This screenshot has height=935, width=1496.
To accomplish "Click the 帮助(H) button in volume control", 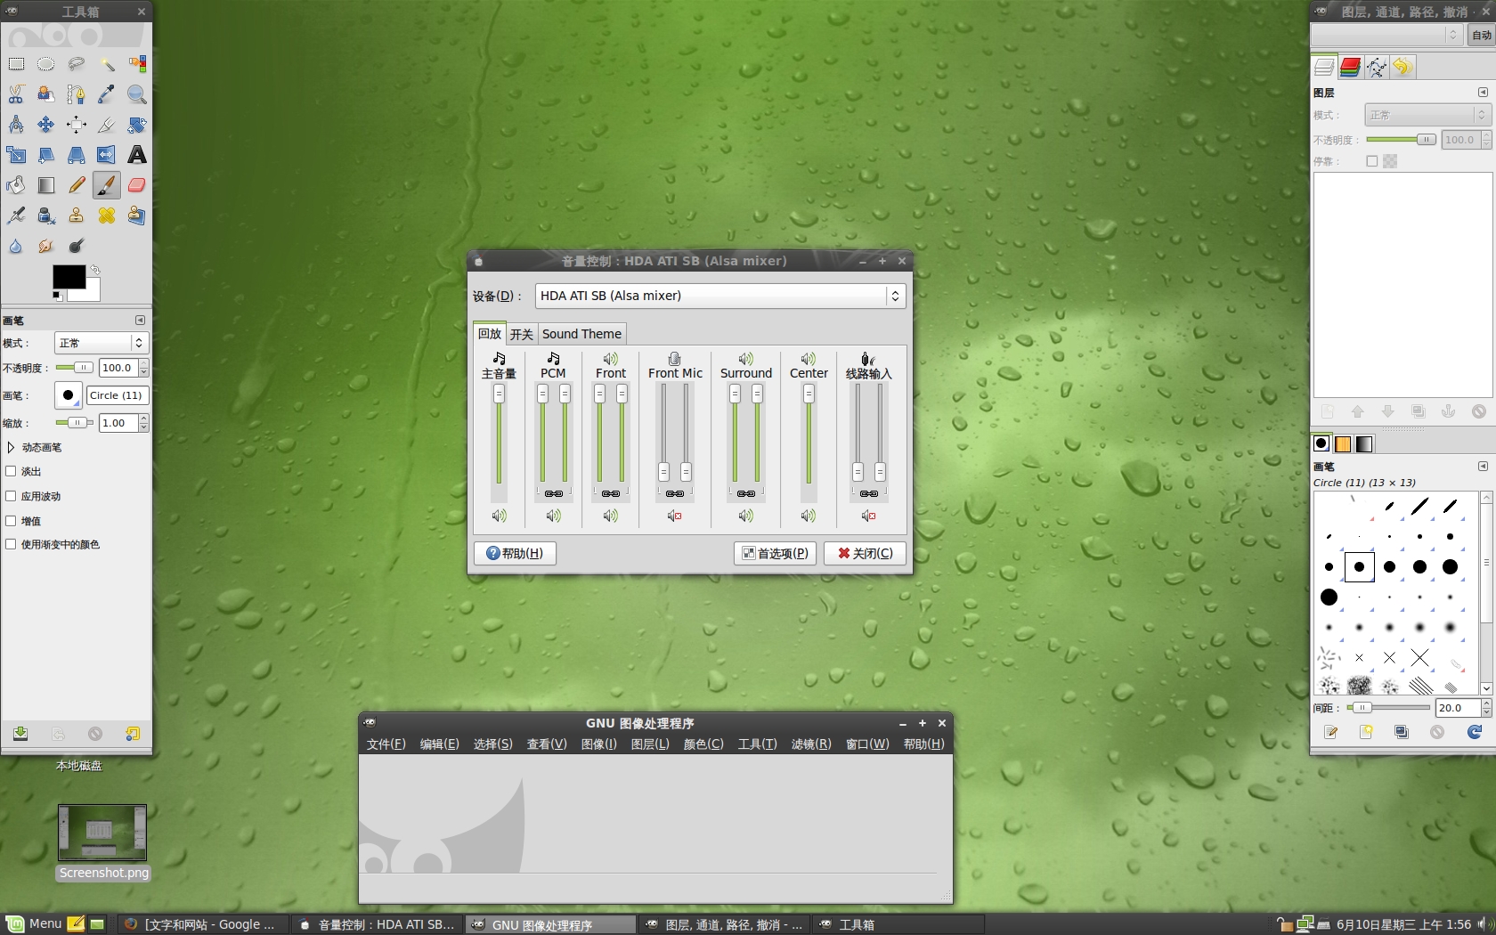I will click(515, 553).
